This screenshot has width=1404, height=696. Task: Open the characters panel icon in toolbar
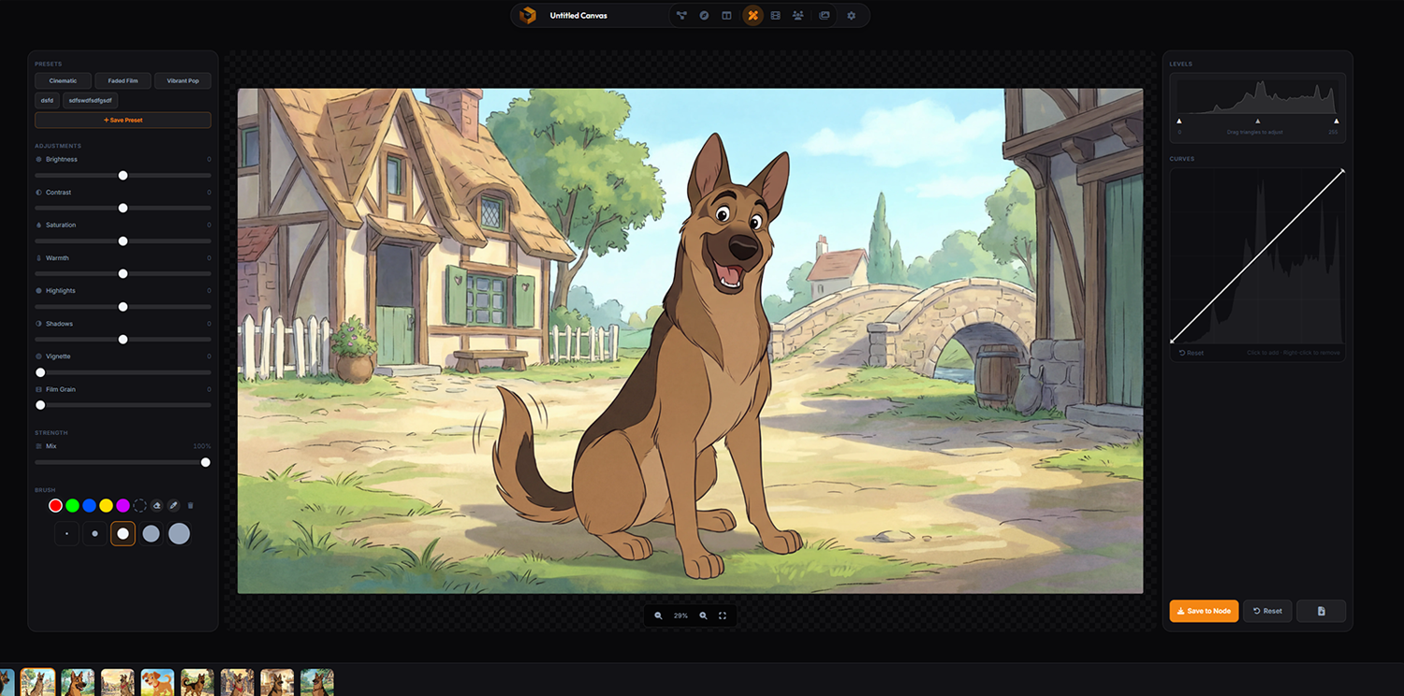[x=798, y=15]
